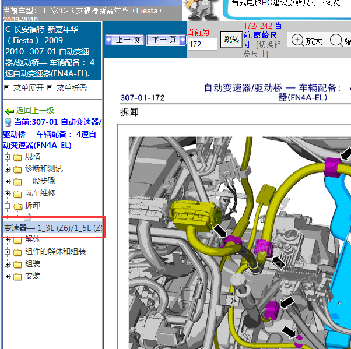Expand the 一般步骤 folder node
This screenshot has height=349, width=351.
click(7, 181)
